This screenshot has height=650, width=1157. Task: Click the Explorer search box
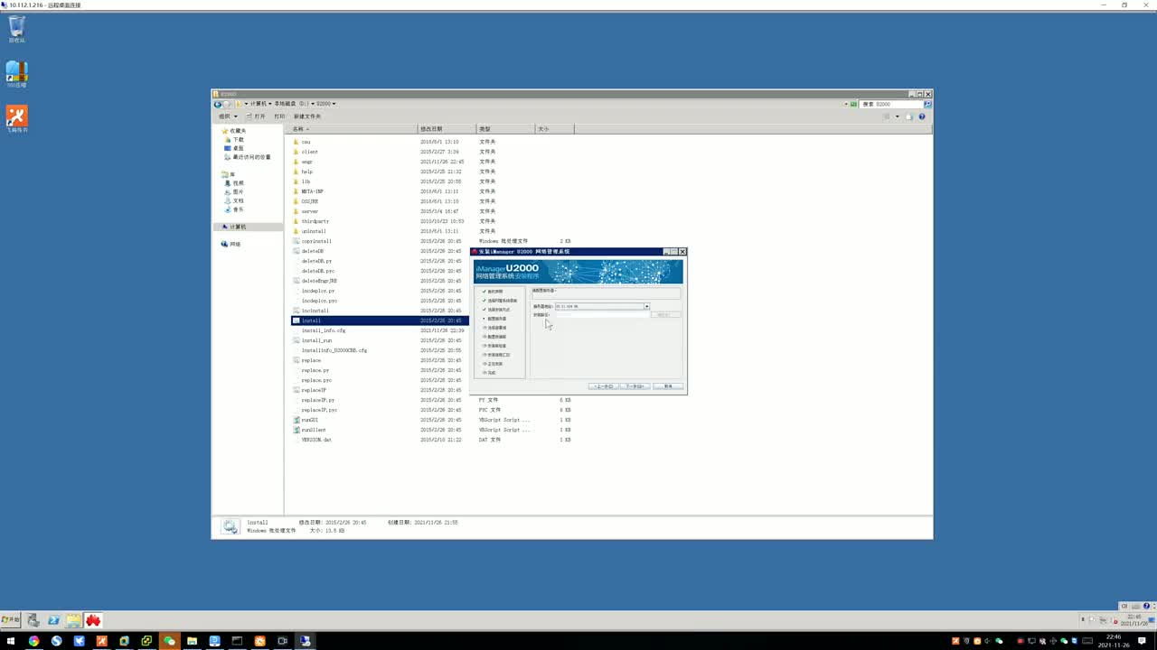[890, 104]
